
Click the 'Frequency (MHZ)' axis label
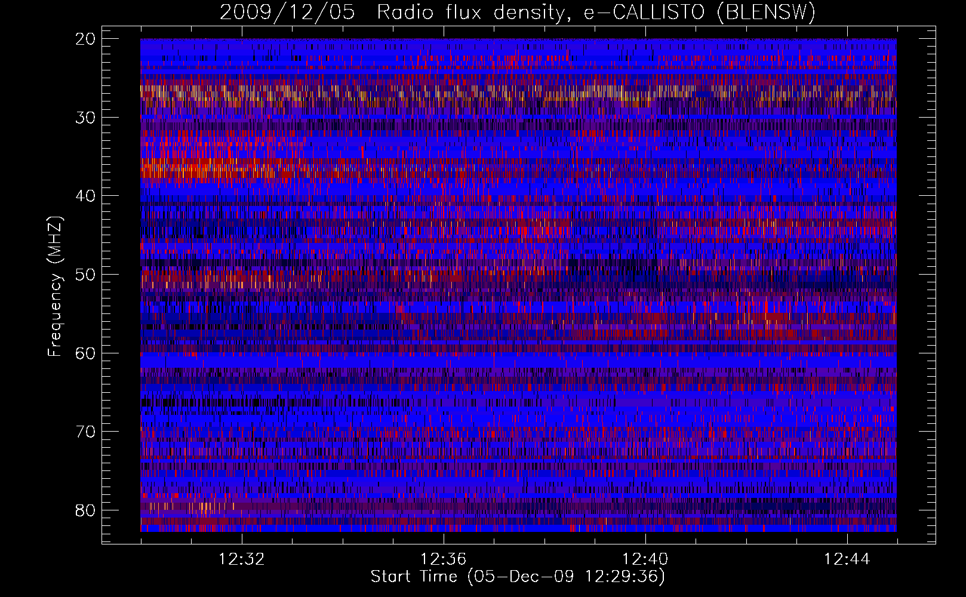point(55,287)
